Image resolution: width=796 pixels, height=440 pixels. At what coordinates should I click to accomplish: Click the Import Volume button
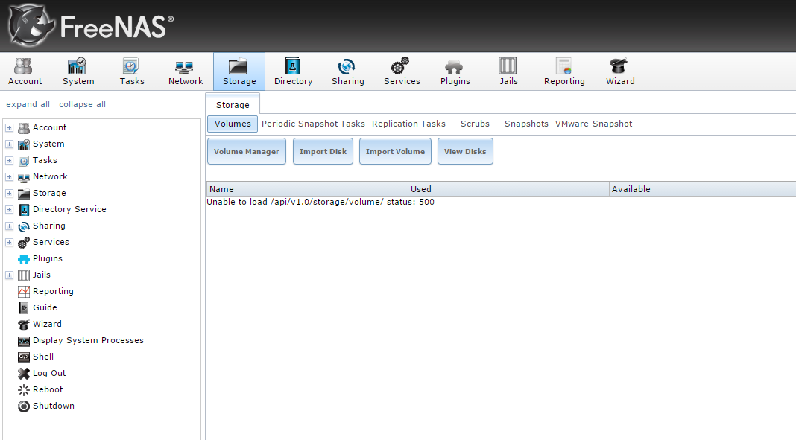tap(395, 151)
